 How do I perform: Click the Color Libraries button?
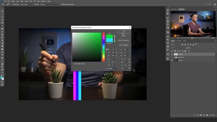tap(123, 45)
